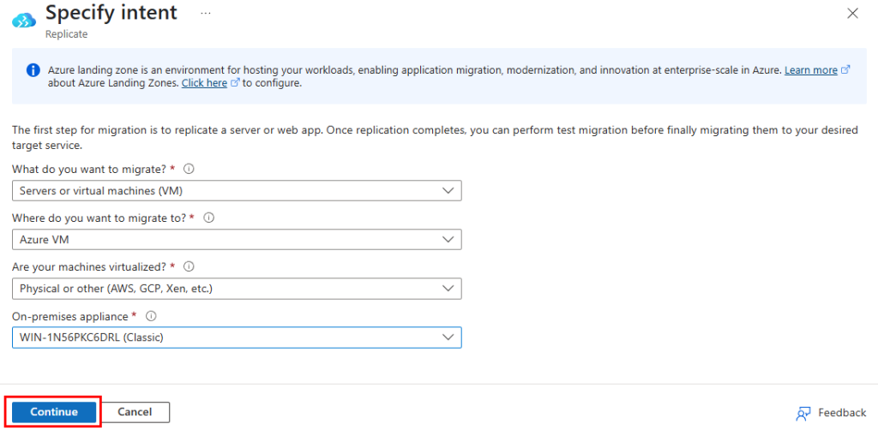Expand the Azure VM target dropdown

(x=237, y=239)
